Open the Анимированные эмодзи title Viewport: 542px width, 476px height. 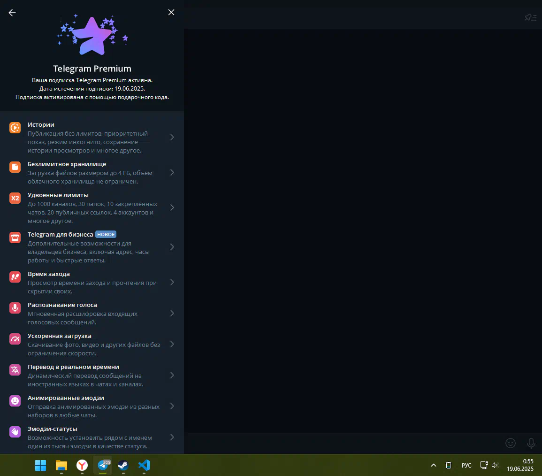pos(66,398)
